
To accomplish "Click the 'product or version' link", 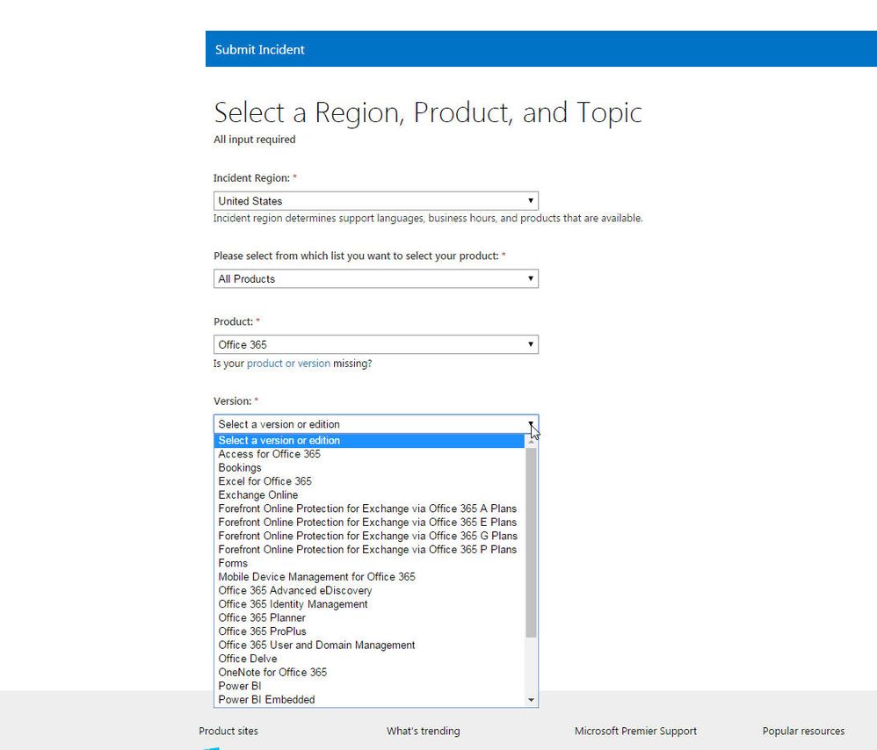I will [288, 364].
